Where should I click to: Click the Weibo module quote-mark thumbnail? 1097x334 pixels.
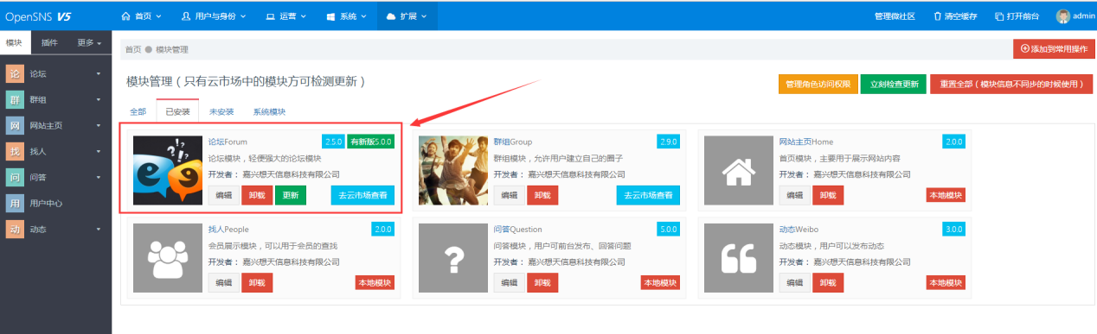738,257
